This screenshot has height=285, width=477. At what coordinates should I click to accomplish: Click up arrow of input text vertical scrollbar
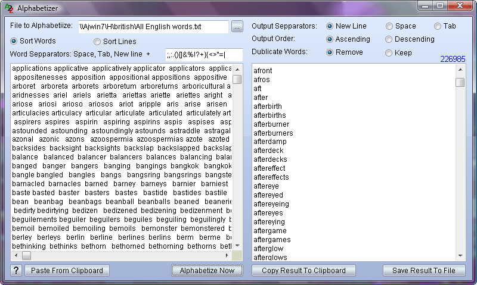[x=237, y=70]
